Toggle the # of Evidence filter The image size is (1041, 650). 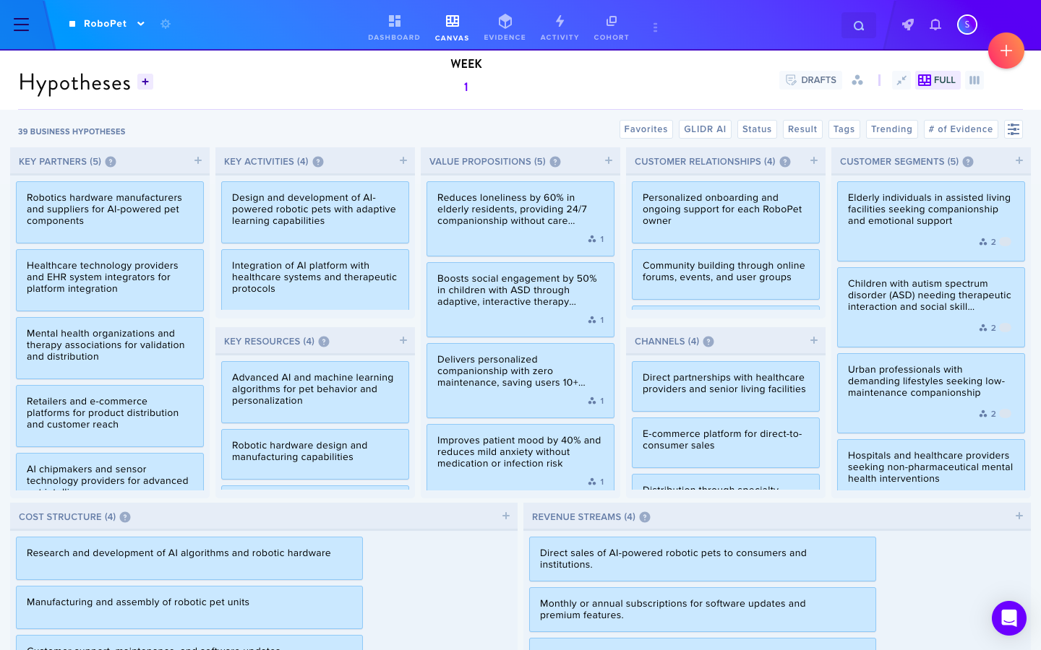tap(961, 129)
